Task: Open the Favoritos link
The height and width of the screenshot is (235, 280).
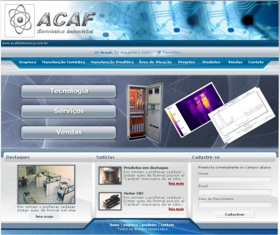Action: [171, 53]
